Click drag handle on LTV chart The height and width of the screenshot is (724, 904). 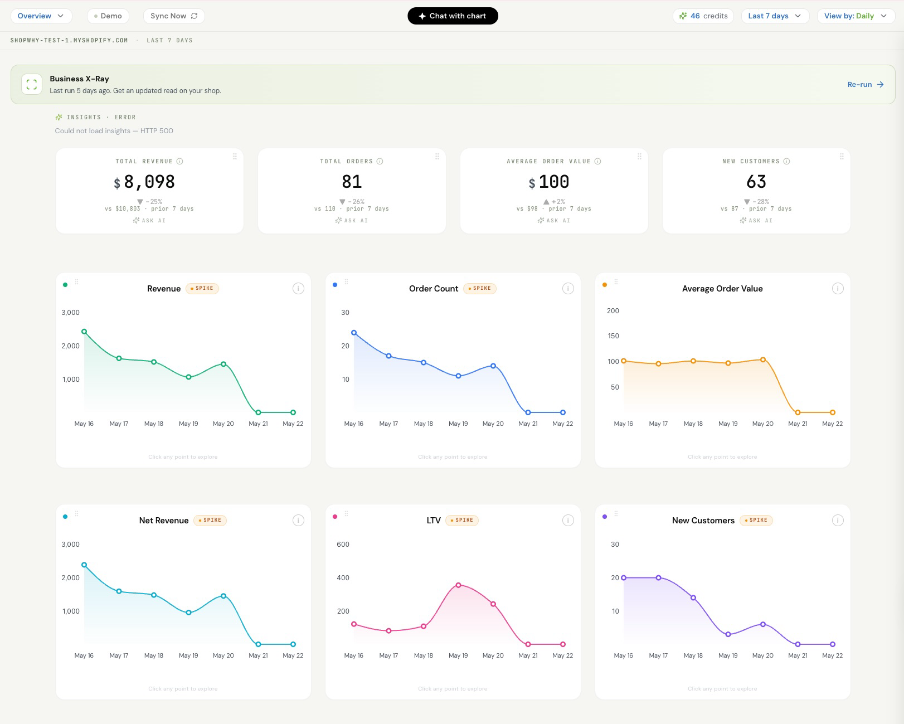point(346,514)
